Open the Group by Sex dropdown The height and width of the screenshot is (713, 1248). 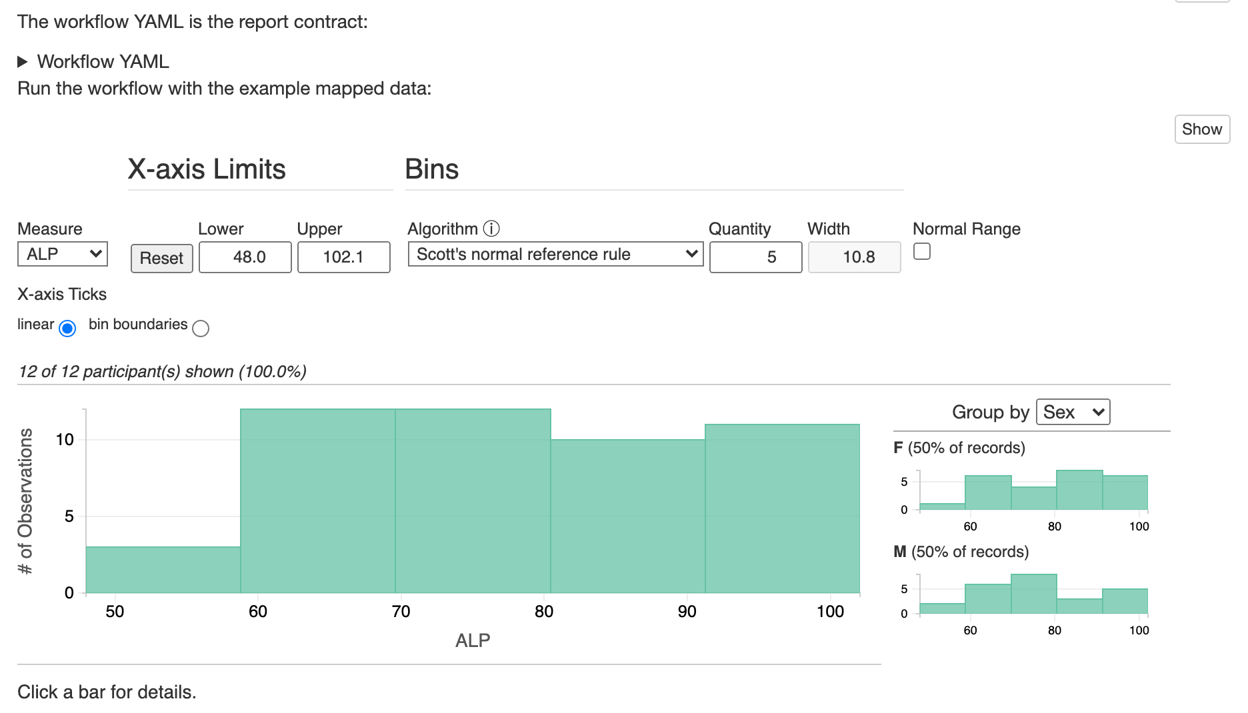click(x=1073, y=412)
